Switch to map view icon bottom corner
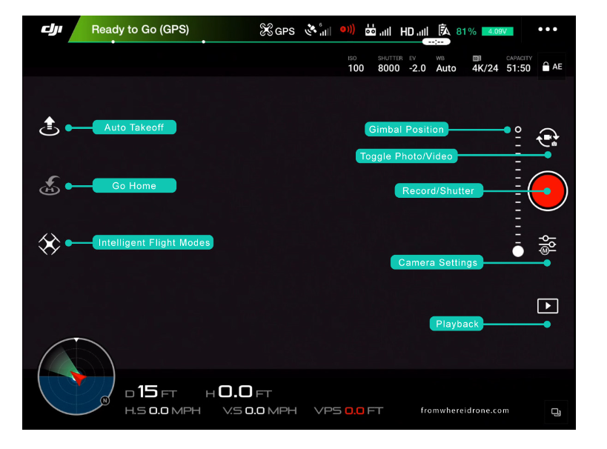 point(556,412)
